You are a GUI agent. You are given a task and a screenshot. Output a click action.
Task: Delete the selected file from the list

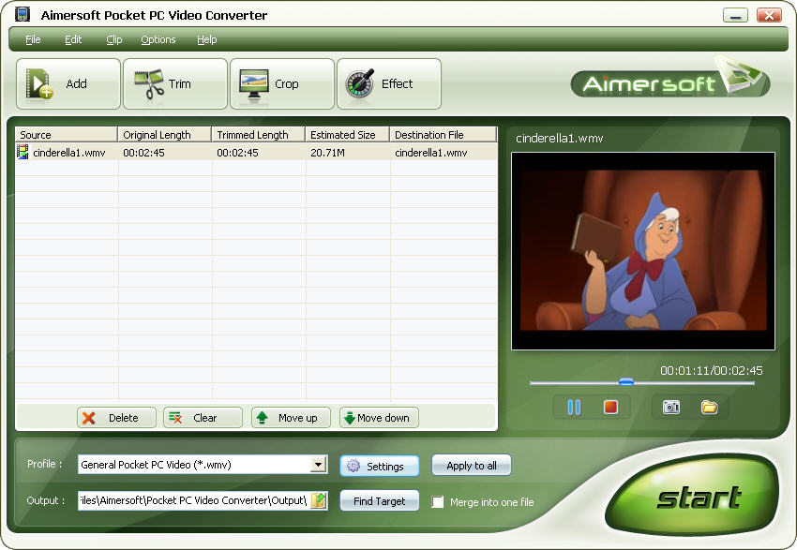click(x=116, y=418)
